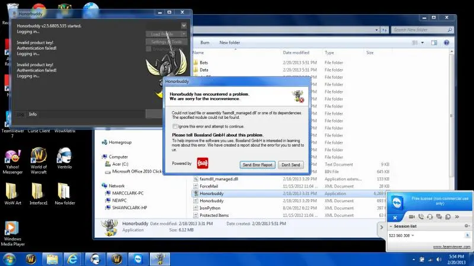Click Burn in the Explorer toolbar
This screenshot has height=266, width=474.
click(x=205, y=43)
